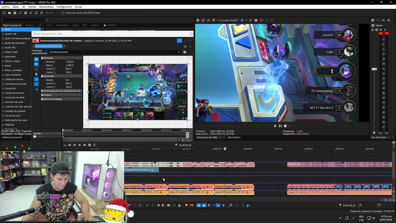Toggle Automatic Crossfades button

[204, 205]
